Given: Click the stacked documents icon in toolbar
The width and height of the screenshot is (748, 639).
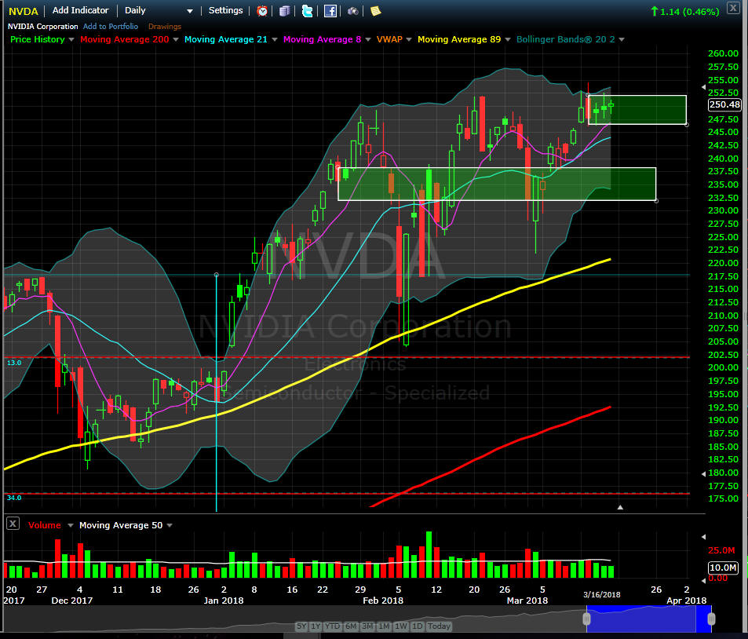Looking at the screenshot, I should (284, 11).
